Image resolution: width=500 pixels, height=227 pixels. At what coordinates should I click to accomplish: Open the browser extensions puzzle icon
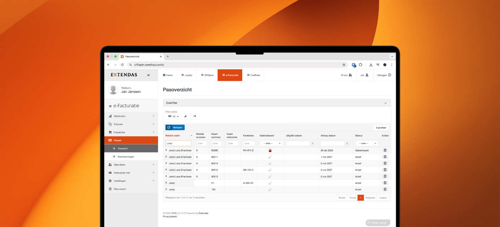click(x=360, y=65)
